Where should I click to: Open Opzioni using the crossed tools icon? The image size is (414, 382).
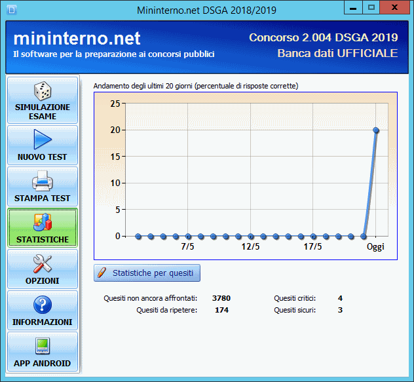point(43,263)
